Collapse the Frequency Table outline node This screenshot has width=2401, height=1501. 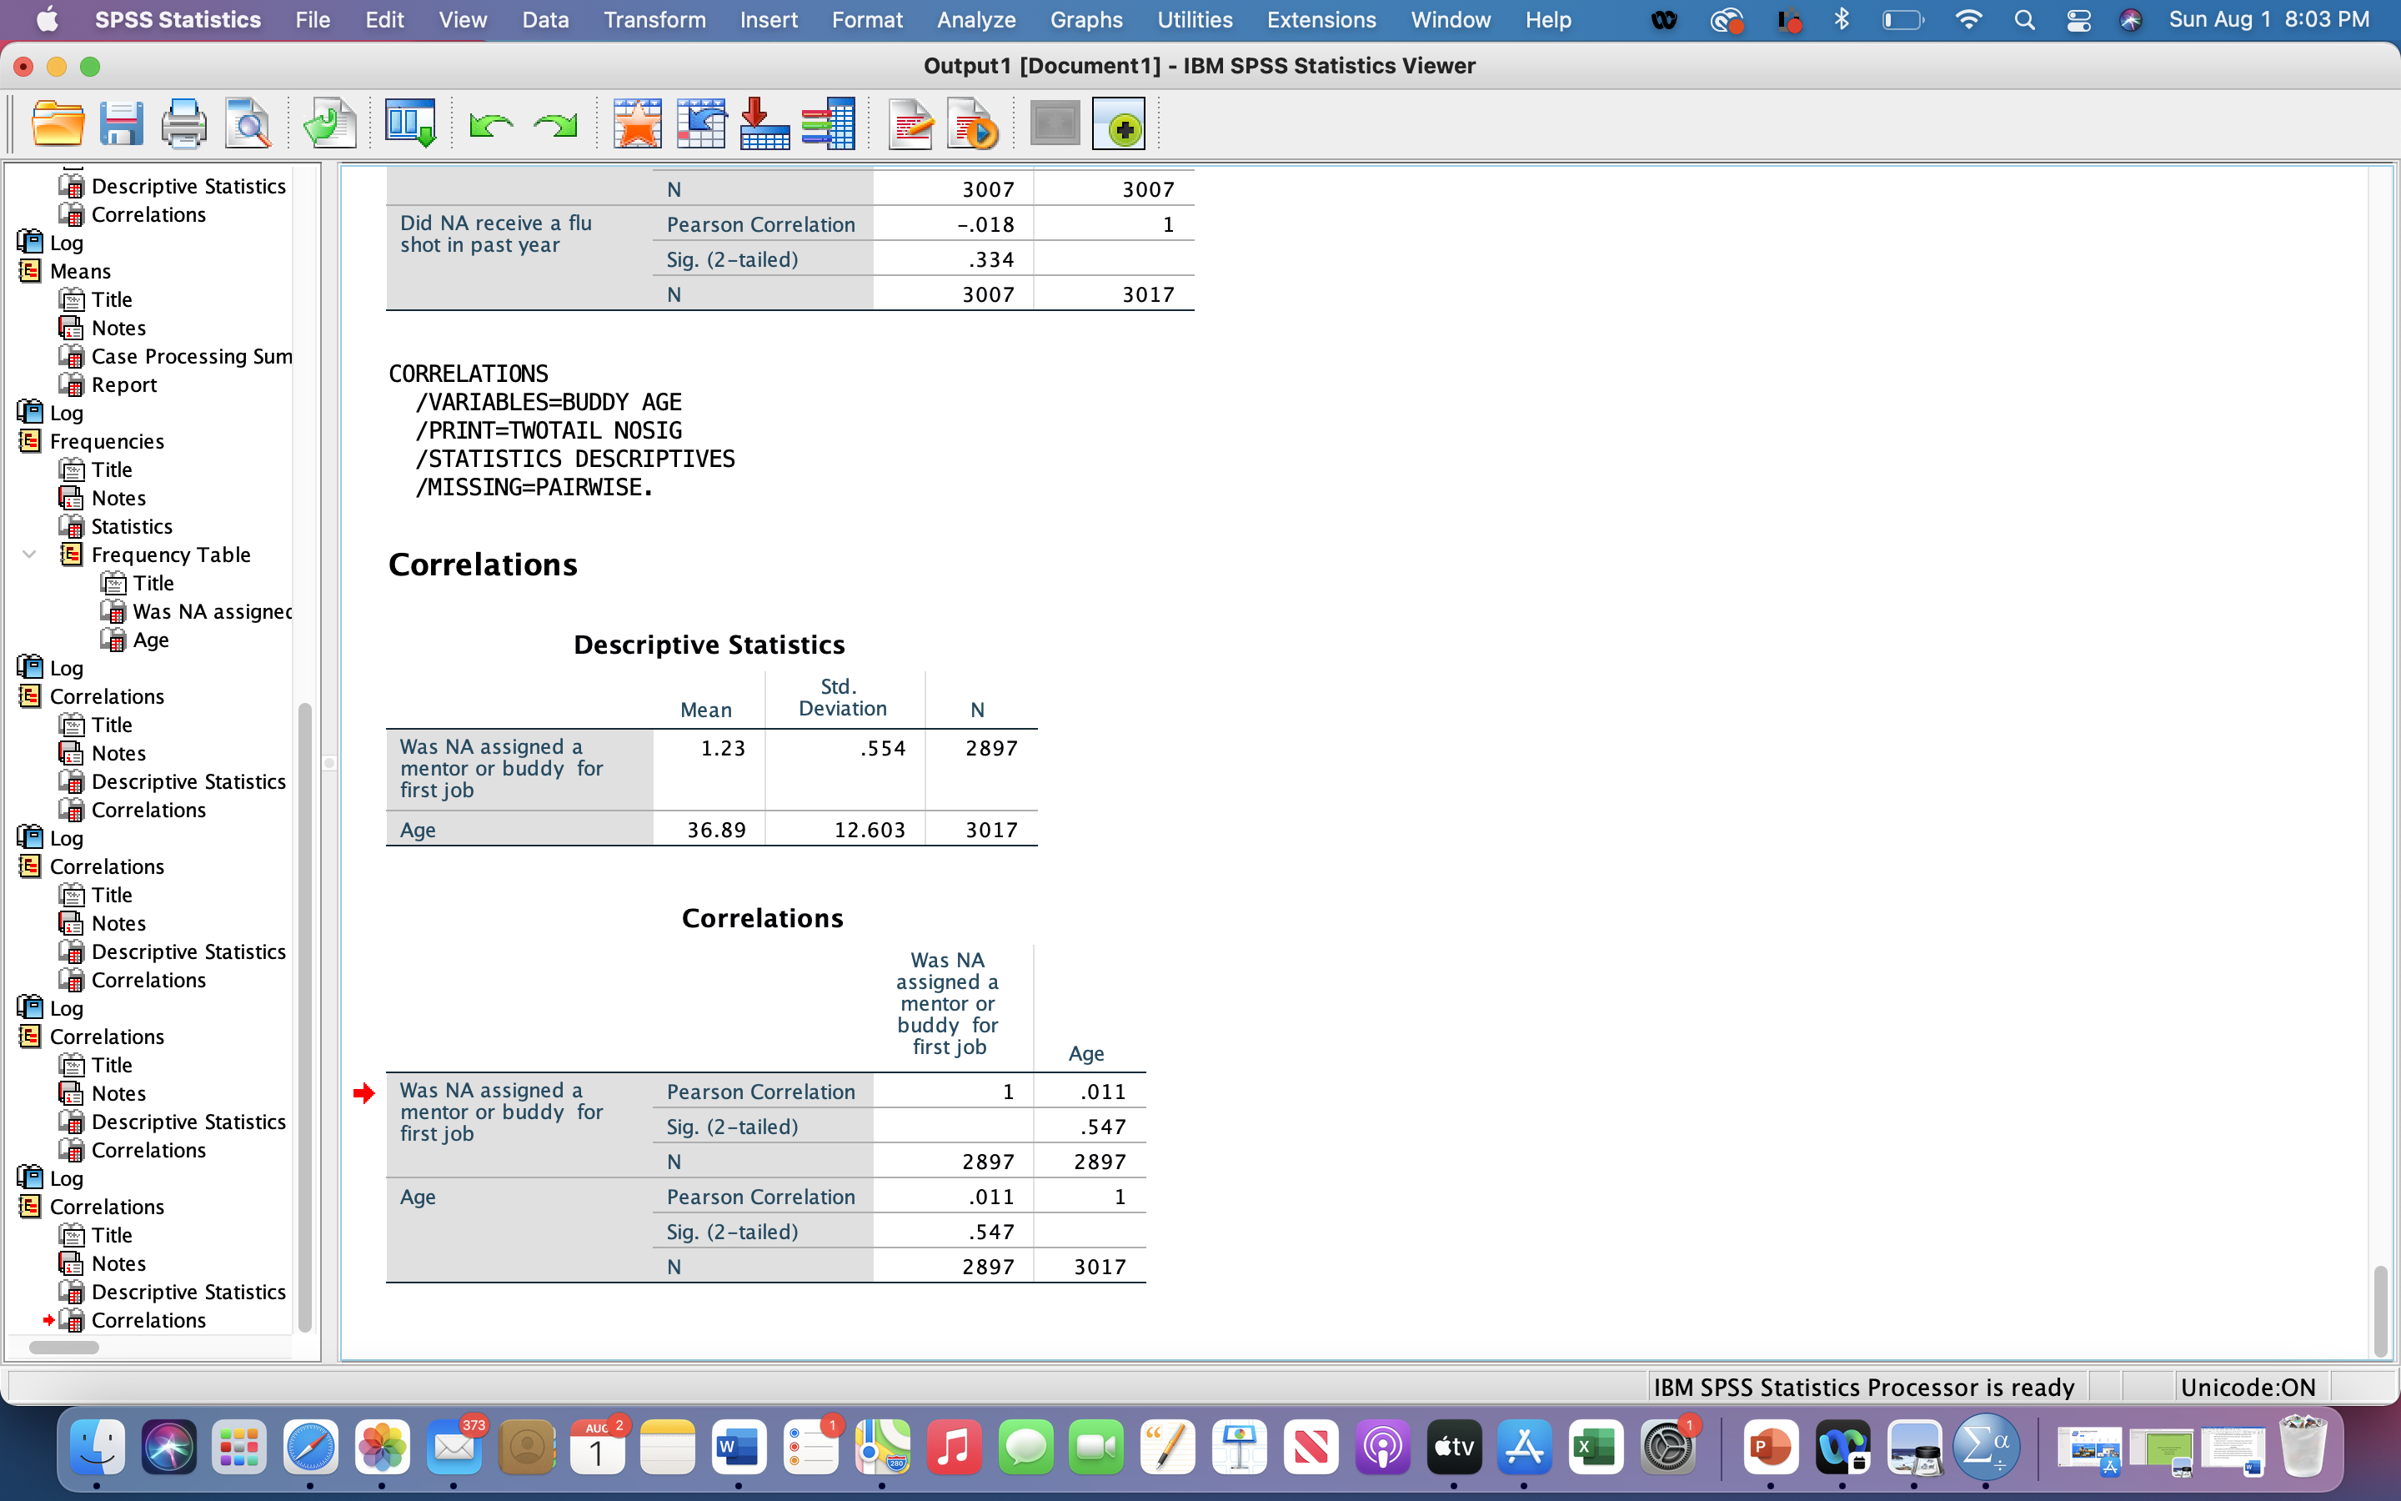point(30,555)
